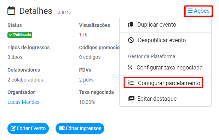This screenshot has width=219, height=140.
Task: Click the green Publicado status badge
Action: 20,35
